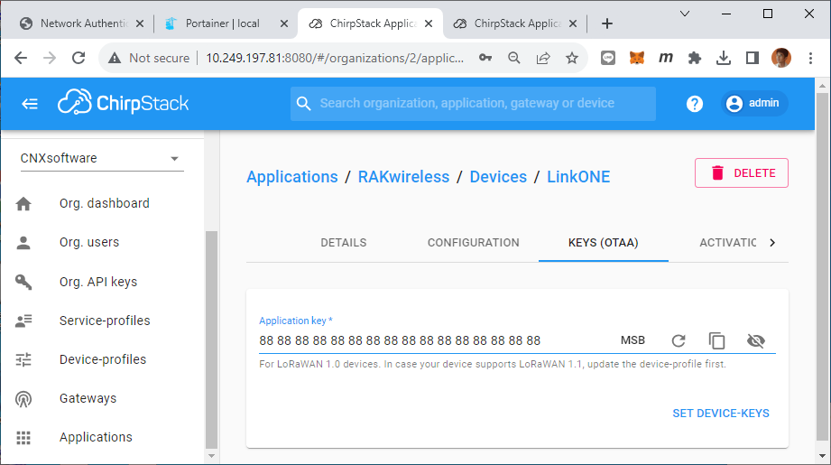Viewport: 831px width, 465px height.
Task: Reload the page
Action: click(x=78, y=58)
